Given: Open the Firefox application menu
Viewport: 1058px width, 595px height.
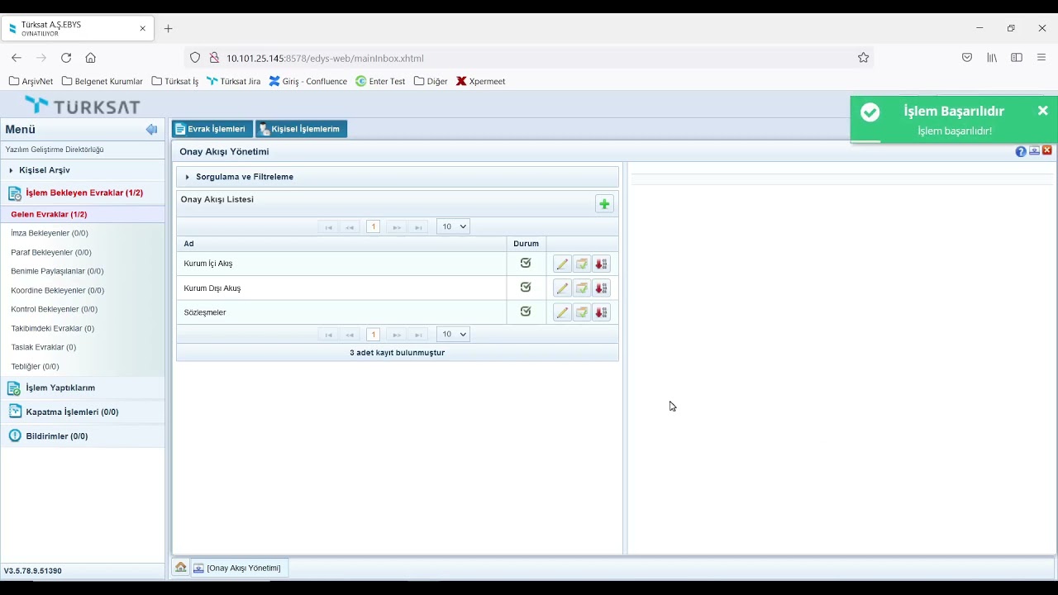Looking at the screenshot, I should (x=1041, y=58).
